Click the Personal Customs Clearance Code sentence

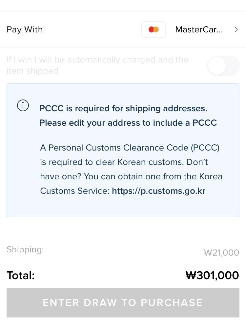click(130, 148)
